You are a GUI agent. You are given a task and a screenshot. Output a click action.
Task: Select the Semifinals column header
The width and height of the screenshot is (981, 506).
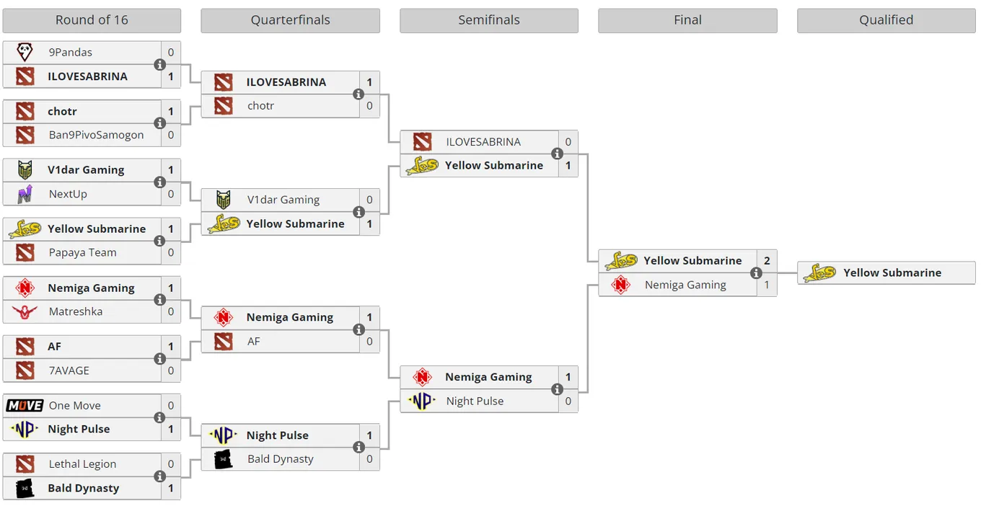(x=489, y=20)
